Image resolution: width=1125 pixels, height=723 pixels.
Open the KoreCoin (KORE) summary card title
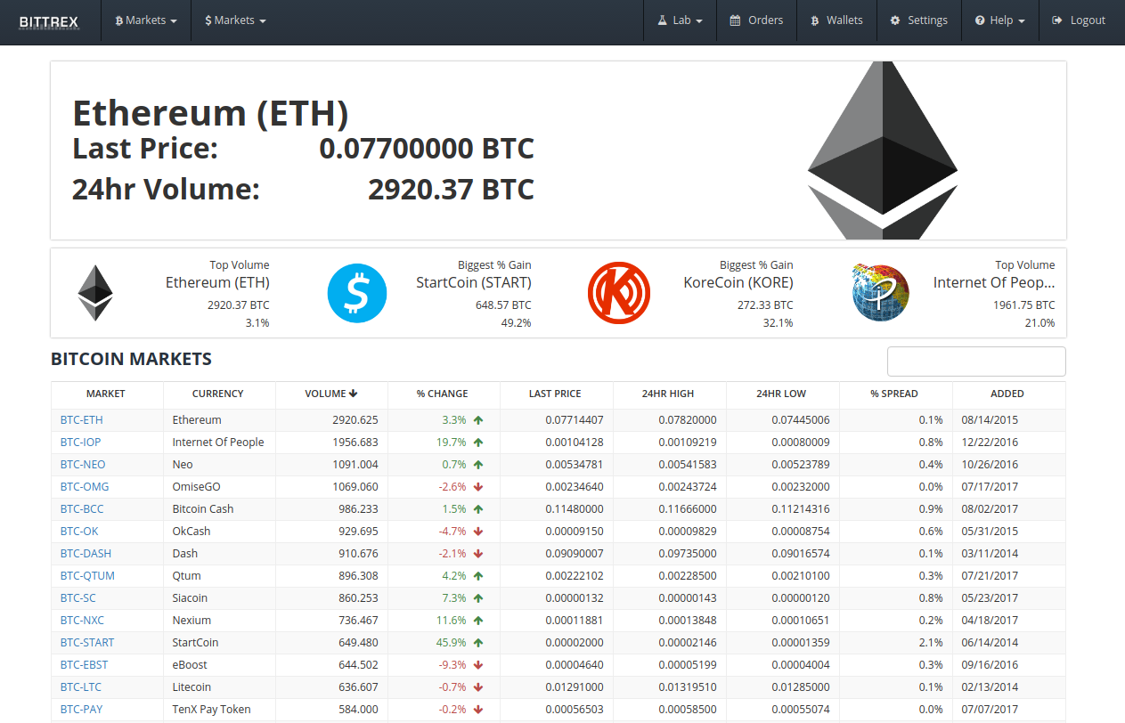[x=738, y=282]
